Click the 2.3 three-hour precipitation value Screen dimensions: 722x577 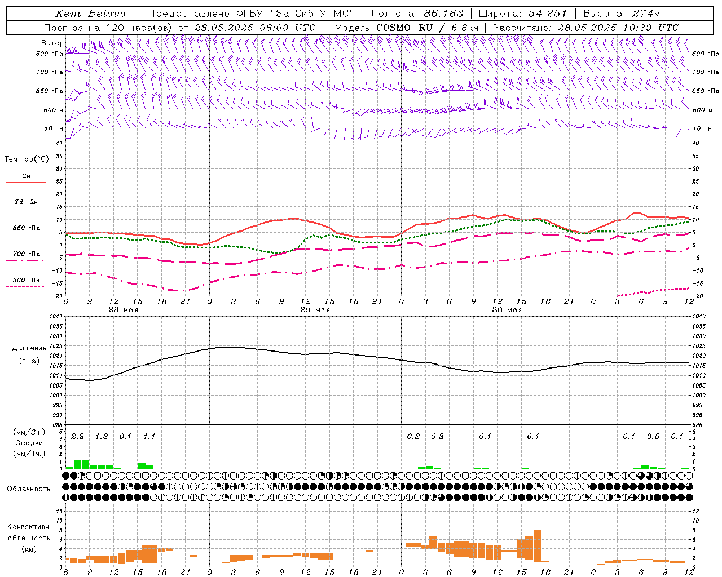[x=77, y=436]
